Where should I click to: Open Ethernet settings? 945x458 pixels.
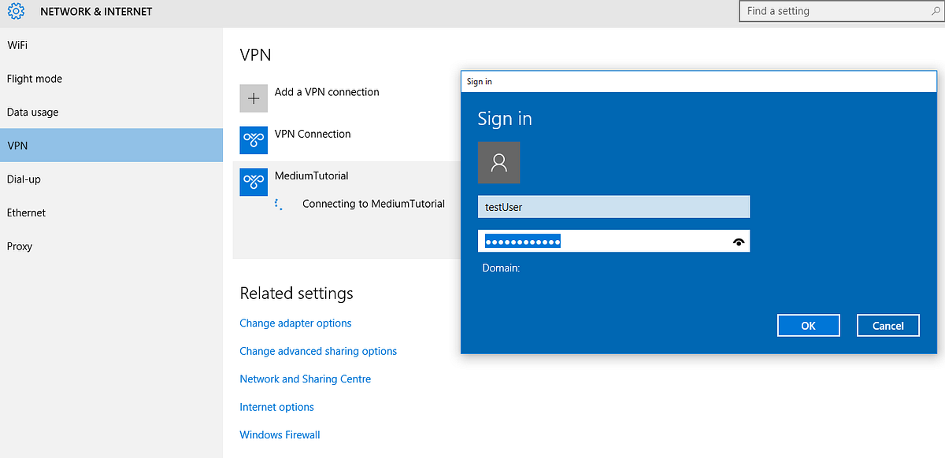111,212
